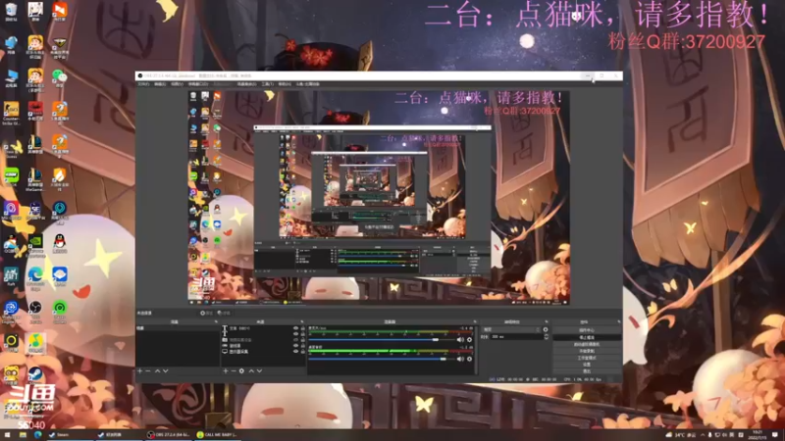Move the scene down in the Scenes list
The image size is (785, 441).
pos(166,371)
